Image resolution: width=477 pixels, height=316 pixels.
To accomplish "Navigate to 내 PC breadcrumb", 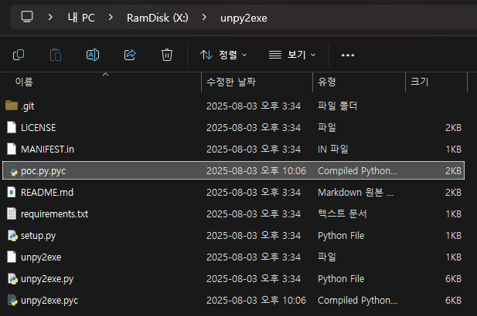I will click(81, 18).
